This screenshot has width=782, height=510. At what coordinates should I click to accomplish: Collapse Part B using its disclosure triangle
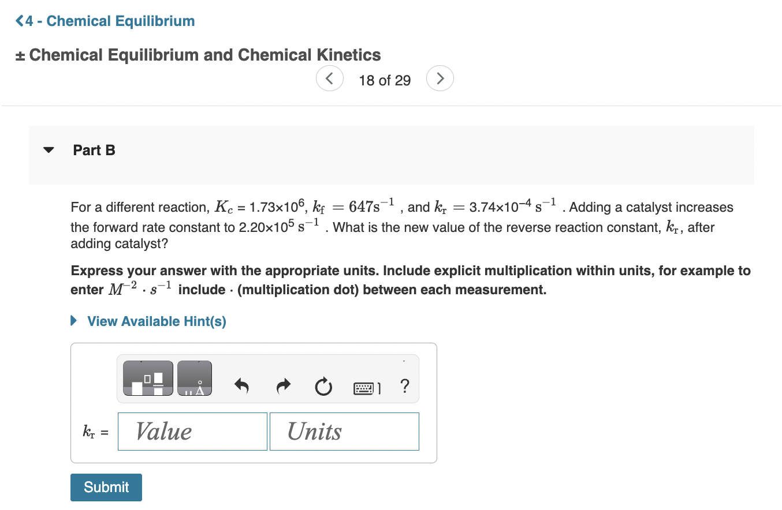(49, 149)
